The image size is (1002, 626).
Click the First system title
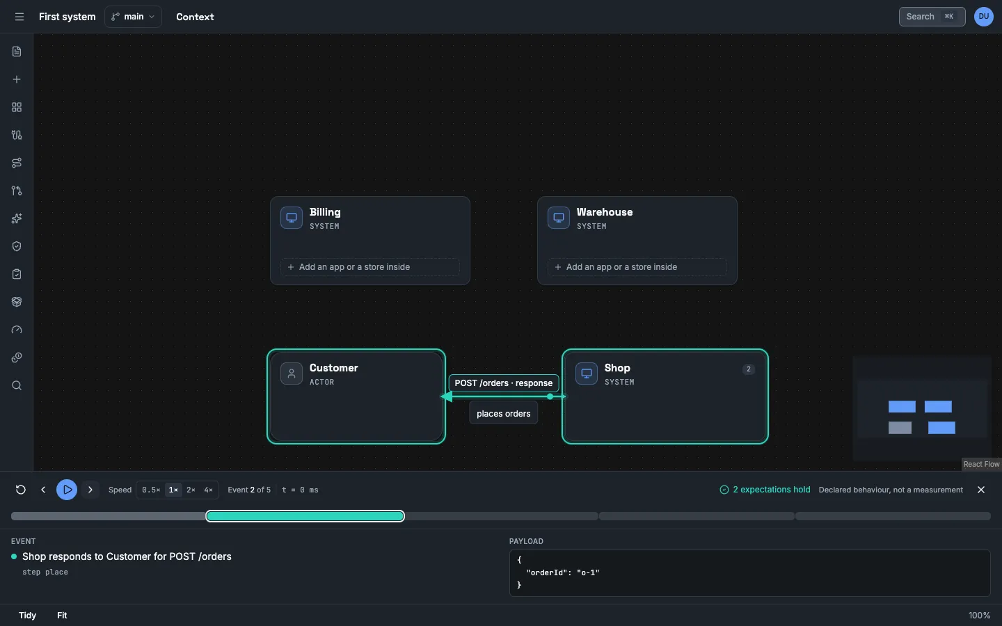pyautogui.click(x=67, y=17)
